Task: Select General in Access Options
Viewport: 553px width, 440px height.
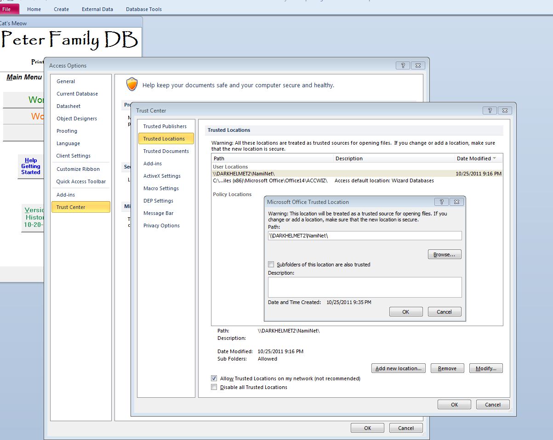Action: (81, 81)
